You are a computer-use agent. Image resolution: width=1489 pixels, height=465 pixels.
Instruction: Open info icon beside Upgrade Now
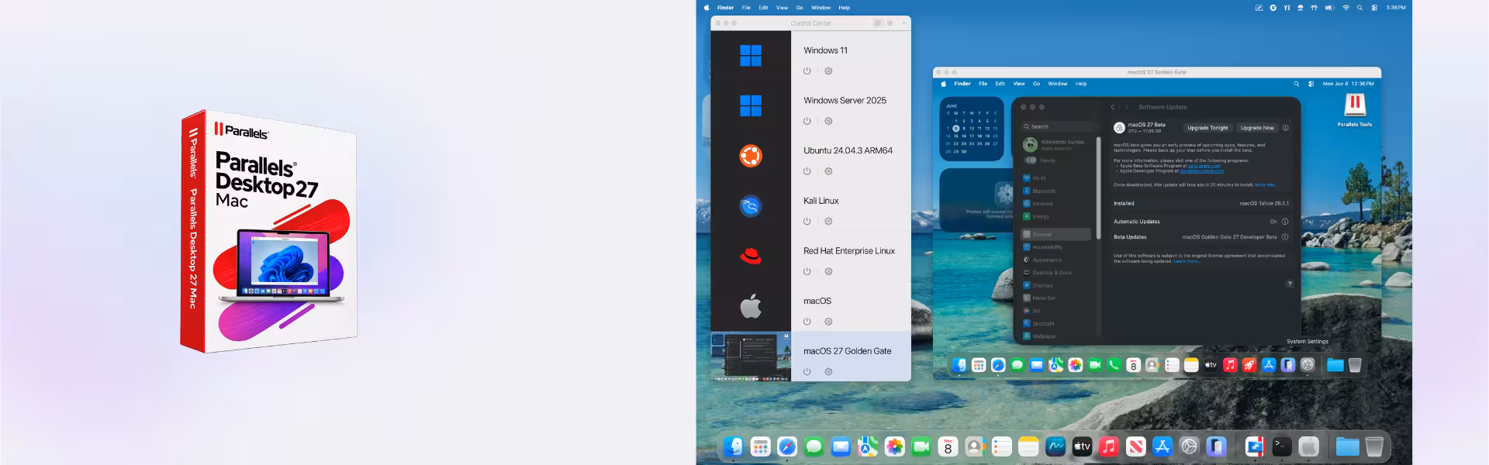1285,128
